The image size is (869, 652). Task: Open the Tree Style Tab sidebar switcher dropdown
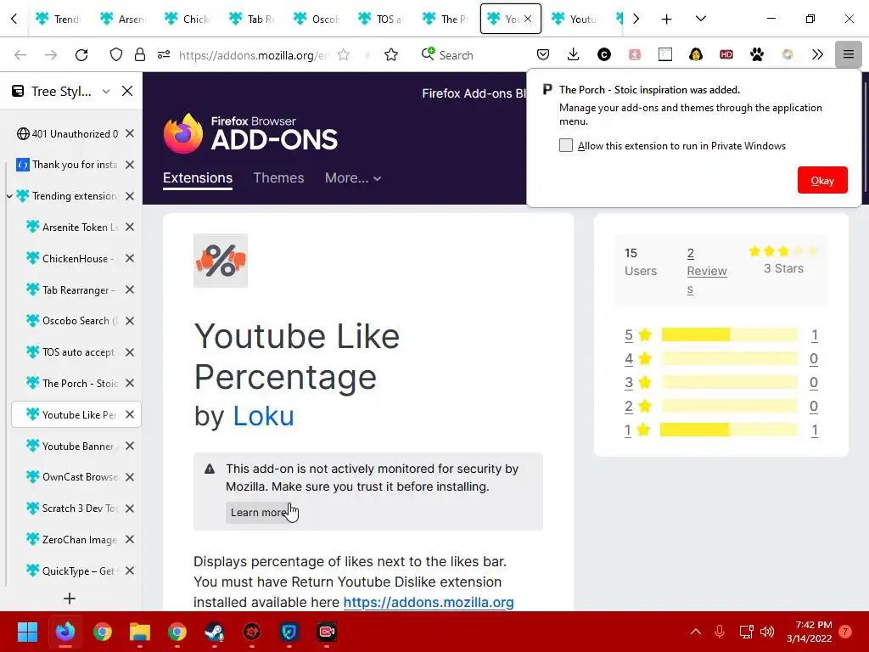(106, 91)
